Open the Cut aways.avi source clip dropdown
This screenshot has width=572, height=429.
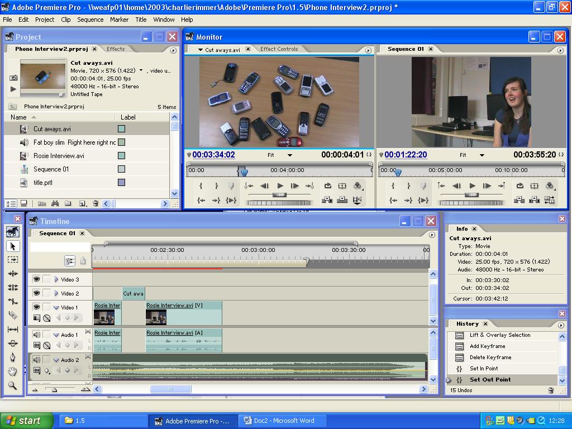[x=201, y=50]
